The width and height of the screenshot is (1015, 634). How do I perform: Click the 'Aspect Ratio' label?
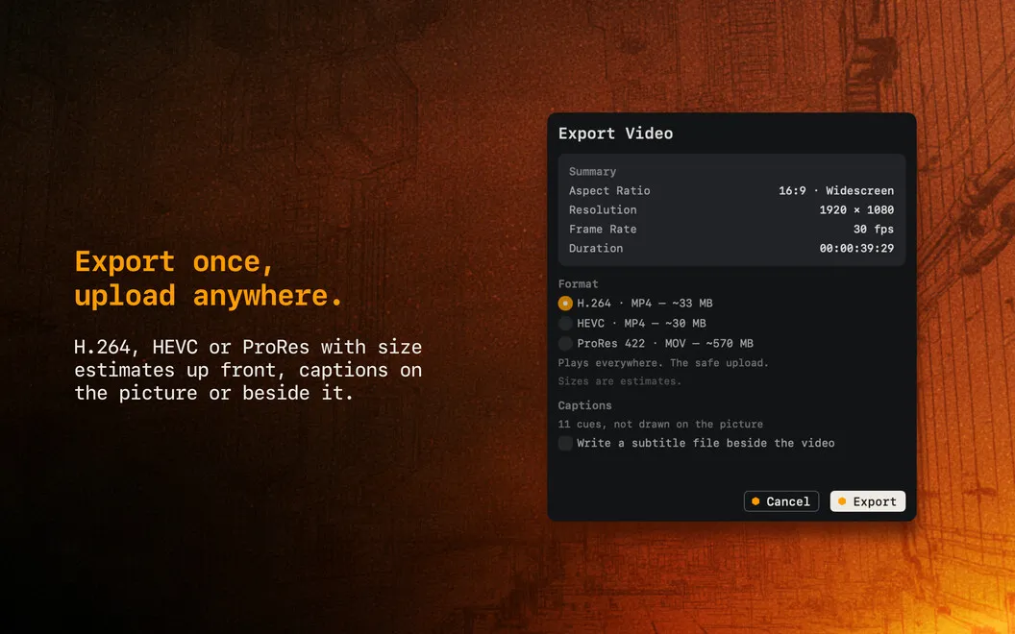[609, 191]
